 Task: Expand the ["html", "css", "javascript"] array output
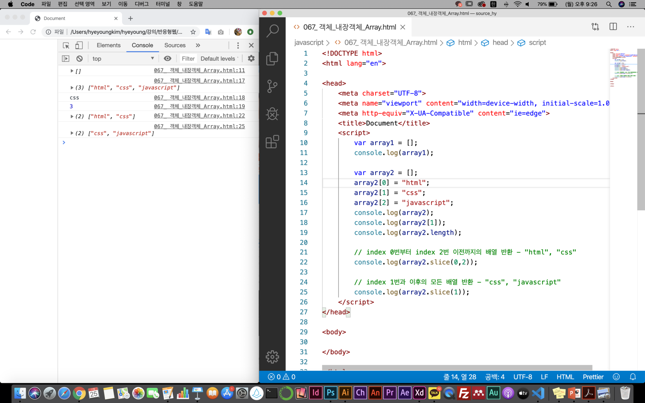point(72,88)
